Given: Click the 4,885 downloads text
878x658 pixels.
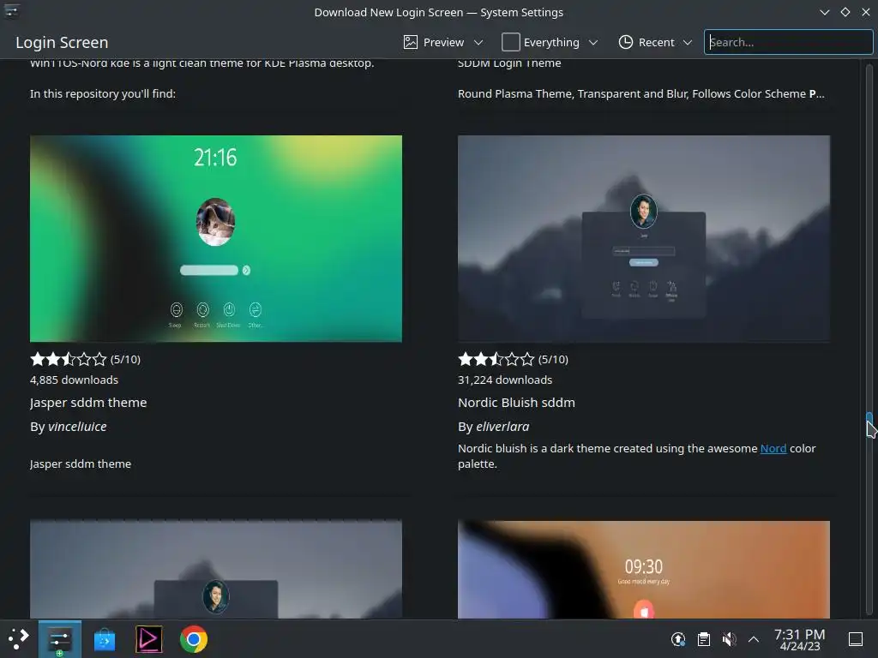Looking at the screenshot, I should [74, 380].
